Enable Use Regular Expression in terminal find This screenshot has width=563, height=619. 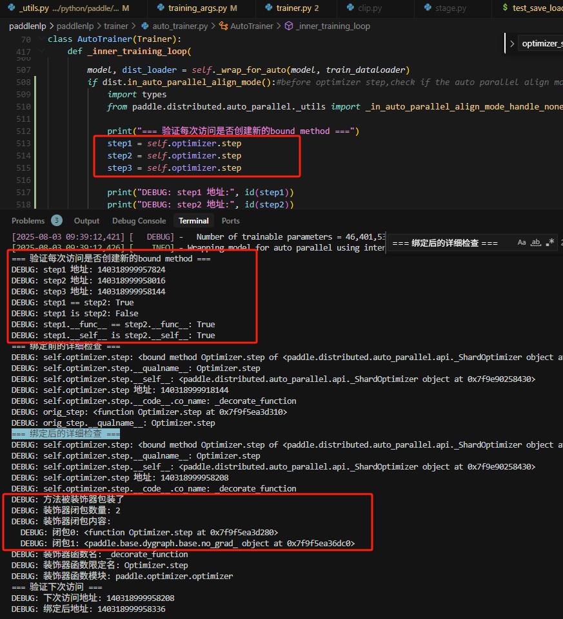(549, 243)
